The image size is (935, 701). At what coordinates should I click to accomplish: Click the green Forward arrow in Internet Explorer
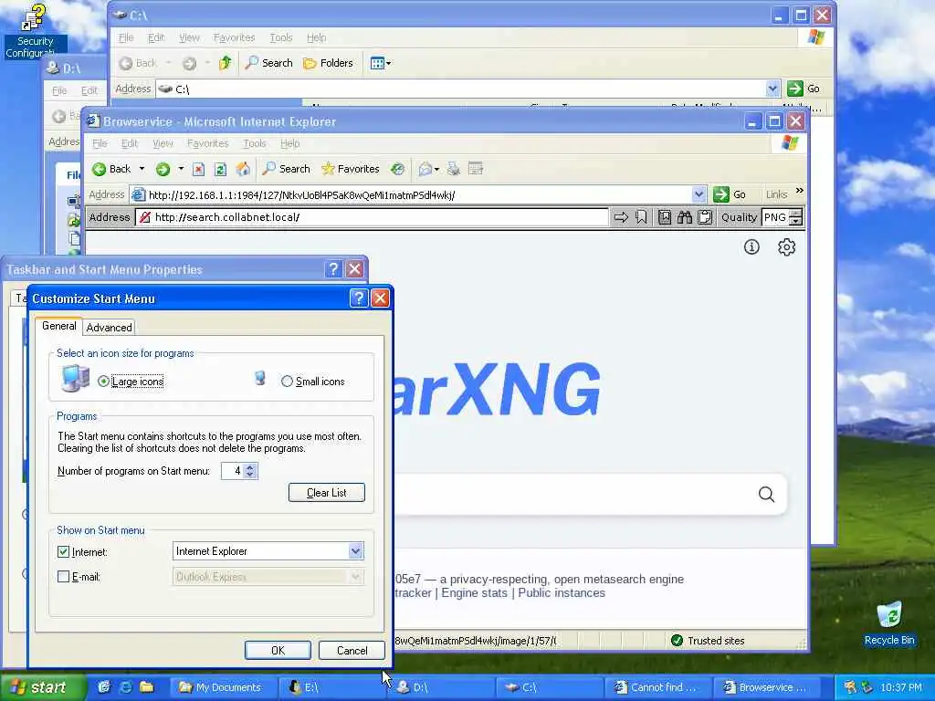coord(163,169)
